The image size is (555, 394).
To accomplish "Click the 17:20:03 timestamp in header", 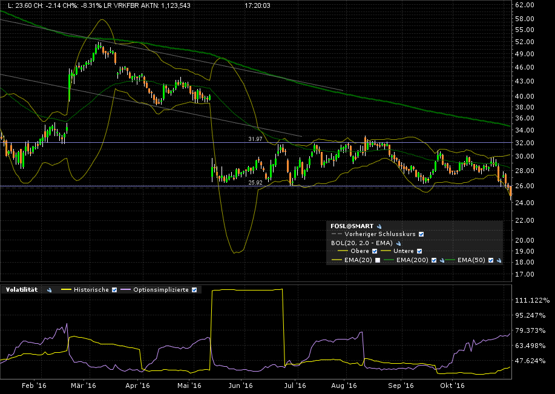I will click(257, 5).
